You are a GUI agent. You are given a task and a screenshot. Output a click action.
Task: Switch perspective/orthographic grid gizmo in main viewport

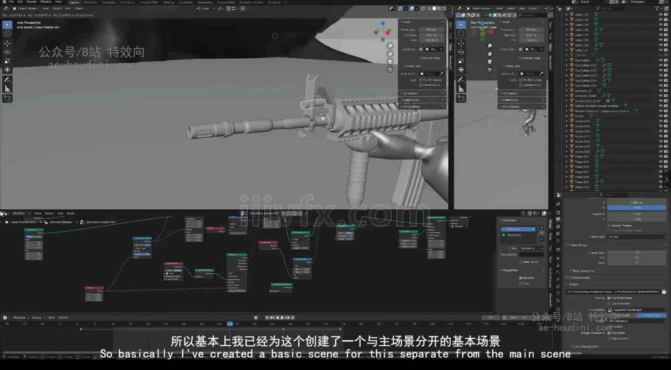(390, 70)
